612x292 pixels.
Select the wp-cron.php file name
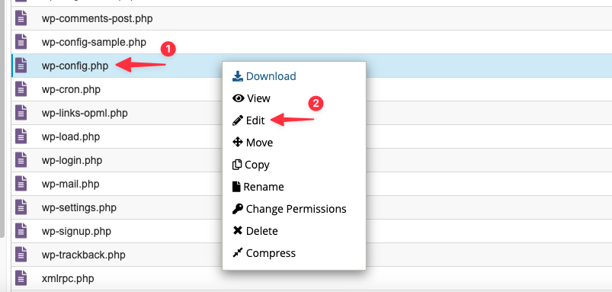[x=71, y=89]
